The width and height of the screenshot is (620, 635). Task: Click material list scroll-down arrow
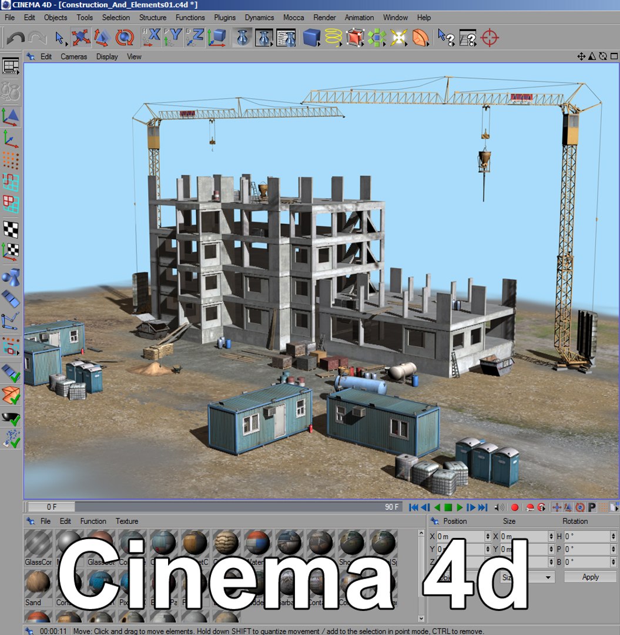(421, 619)
